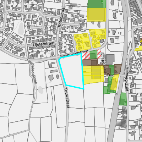The height and width of the screenshot is (142, 142).
Task: Select the large yellow square zone at the top
Action: (96, 15)
